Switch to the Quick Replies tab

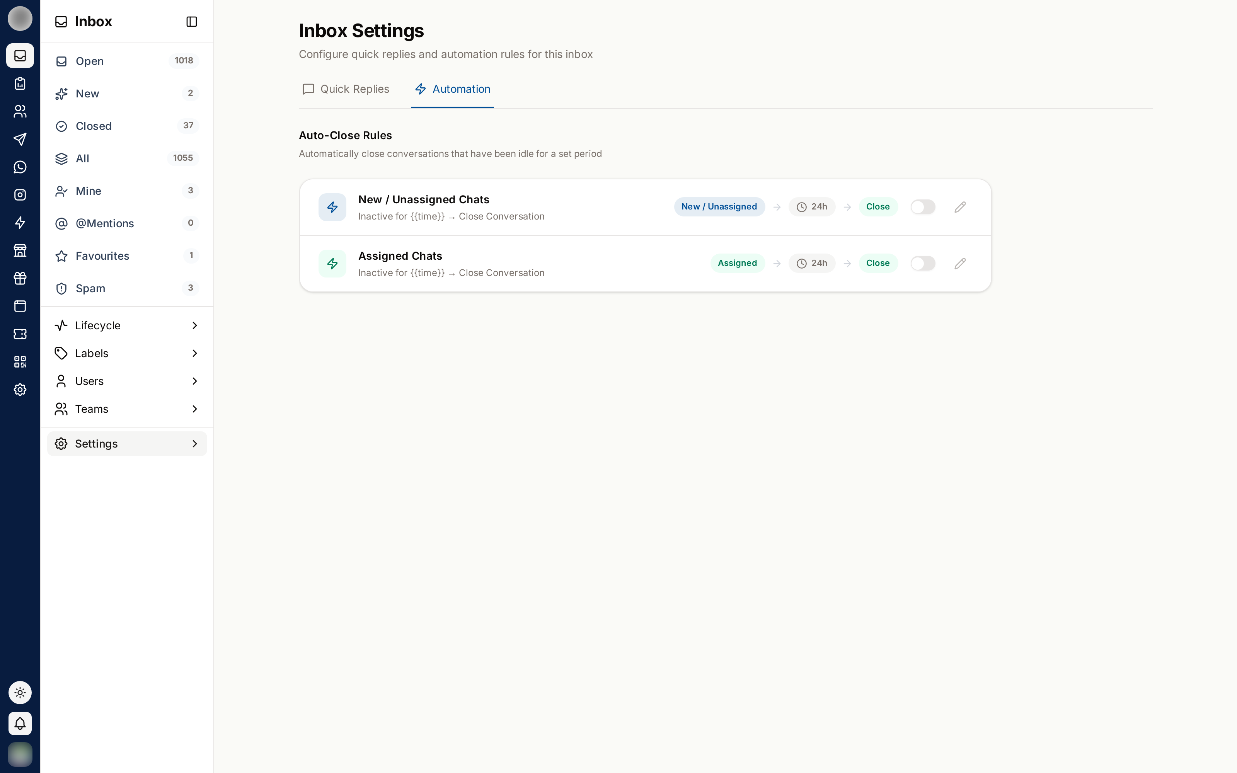pyautogui.click(x=346, y=89)
